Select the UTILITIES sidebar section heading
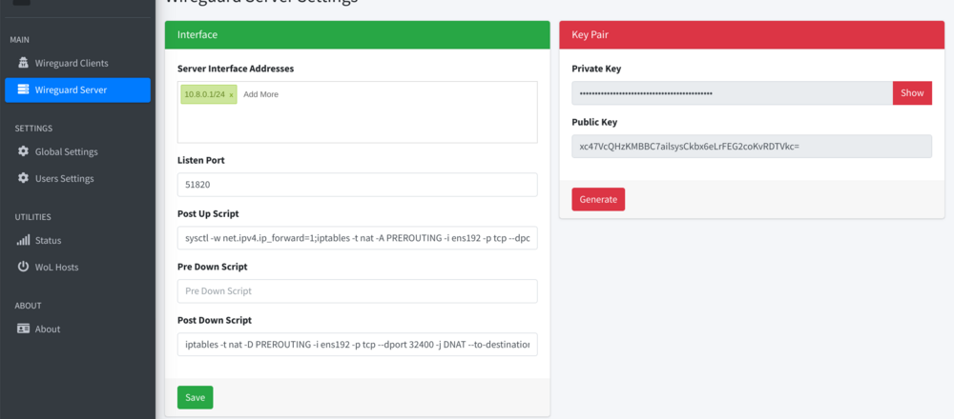The width and height of the screenshot is (954, 419). [32, 217]
